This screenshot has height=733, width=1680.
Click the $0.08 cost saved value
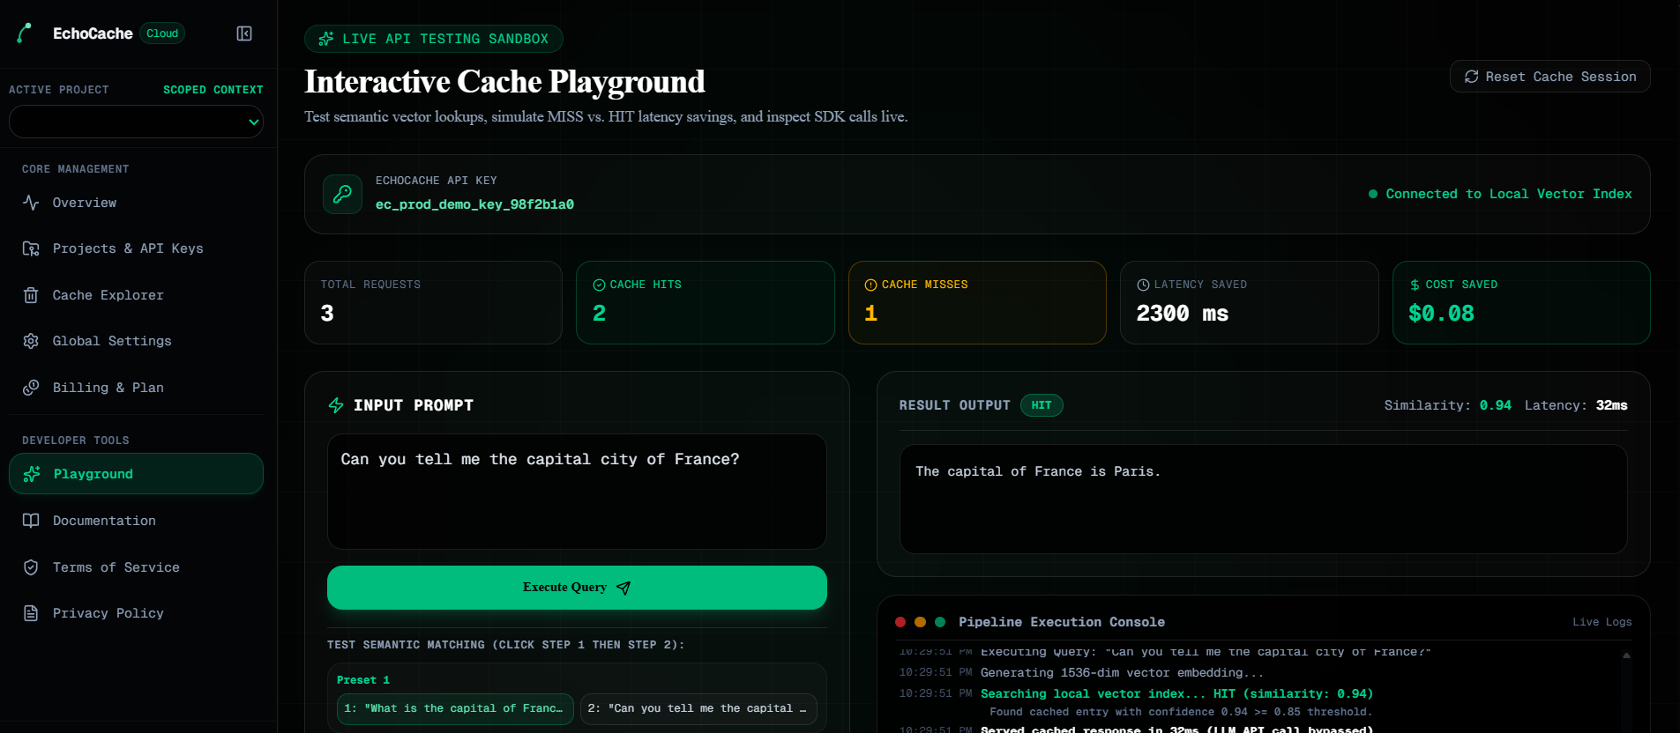(x=1441, y=314)
